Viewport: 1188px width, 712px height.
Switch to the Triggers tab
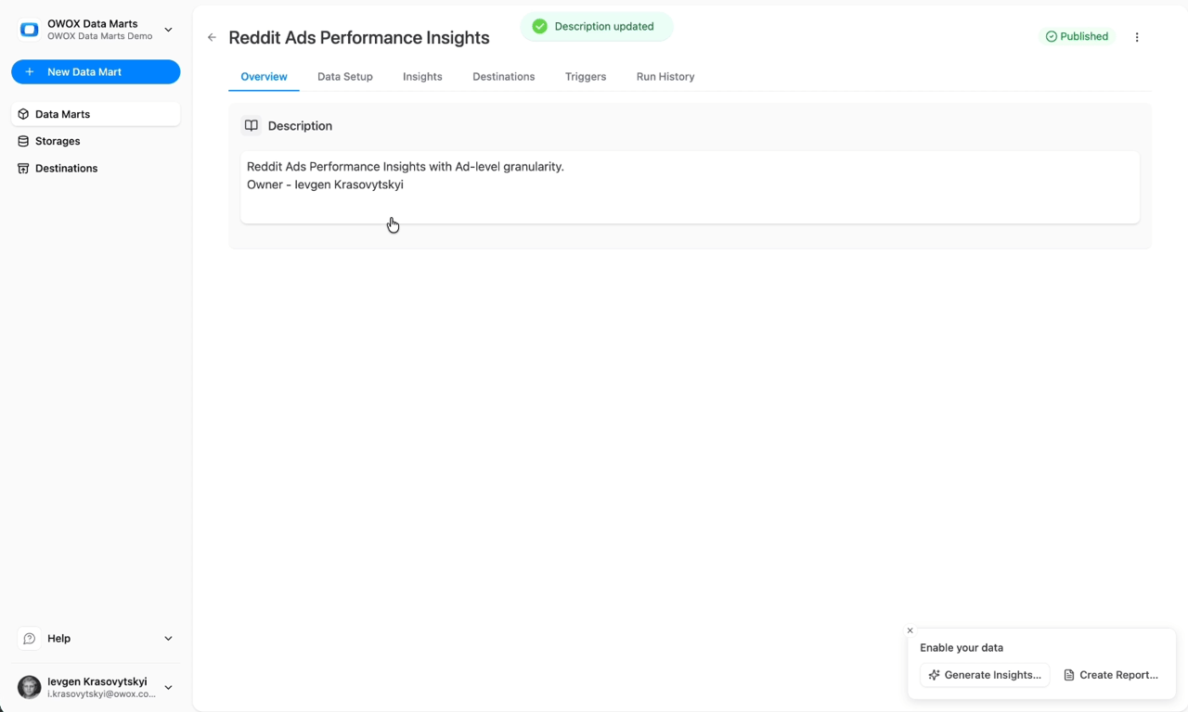pos(586,77)
